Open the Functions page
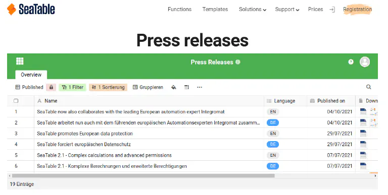The width and height of the screenshot is (388, 195). [180, 10]
